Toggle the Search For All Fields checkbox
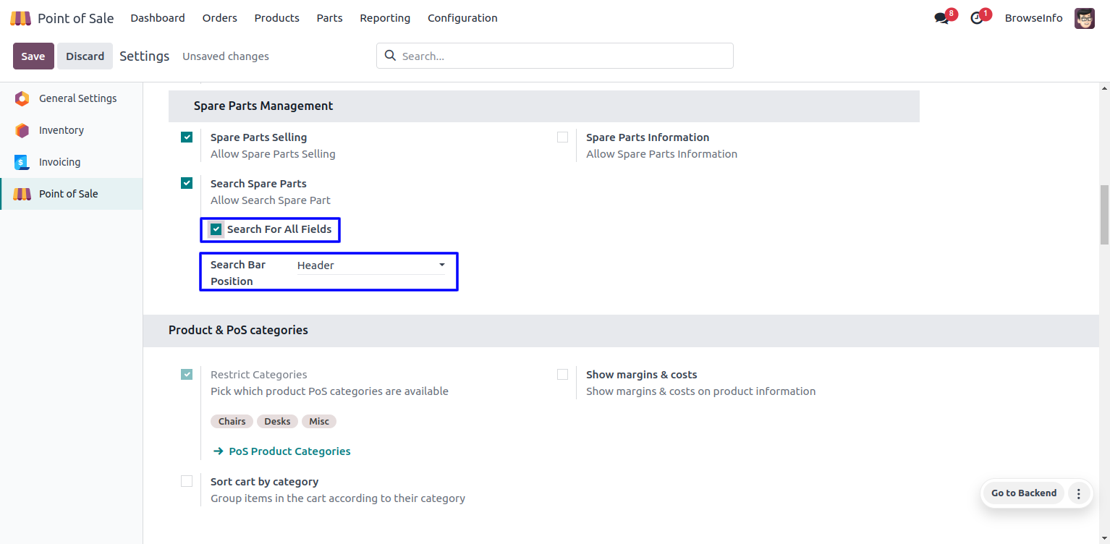Image resolution: width=1110 pixels, height=544 pixels. [x=216, y=229]
